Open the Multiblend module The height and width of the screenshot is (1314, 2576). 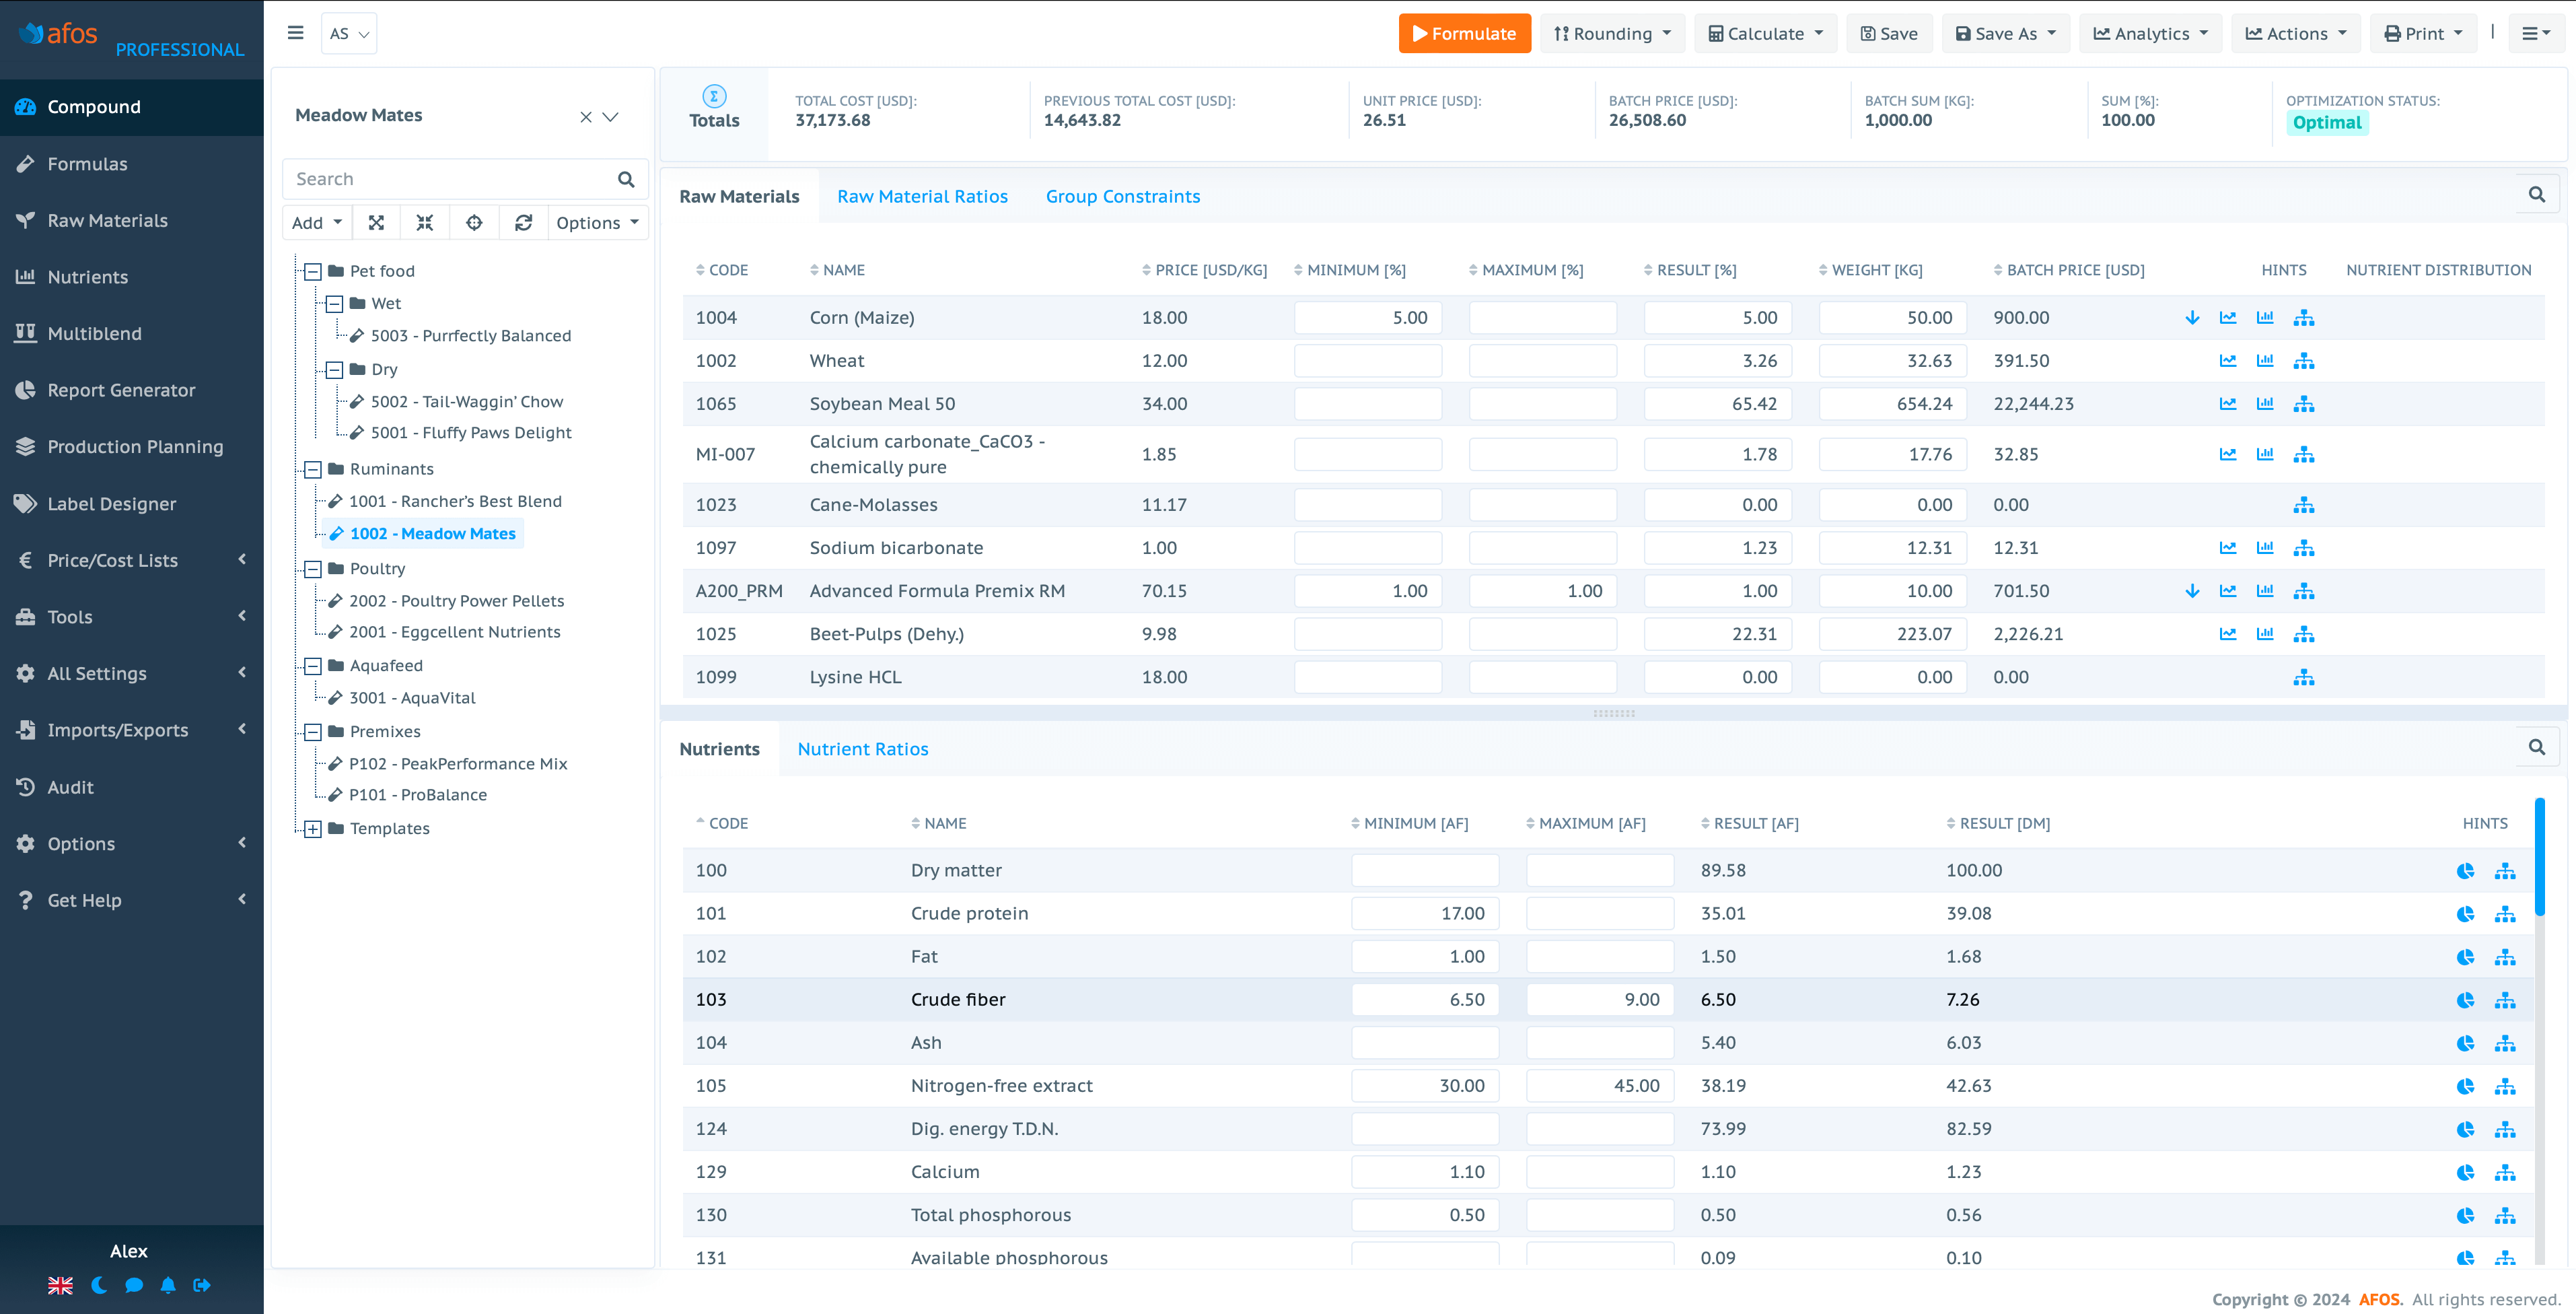tap(94, 333)
